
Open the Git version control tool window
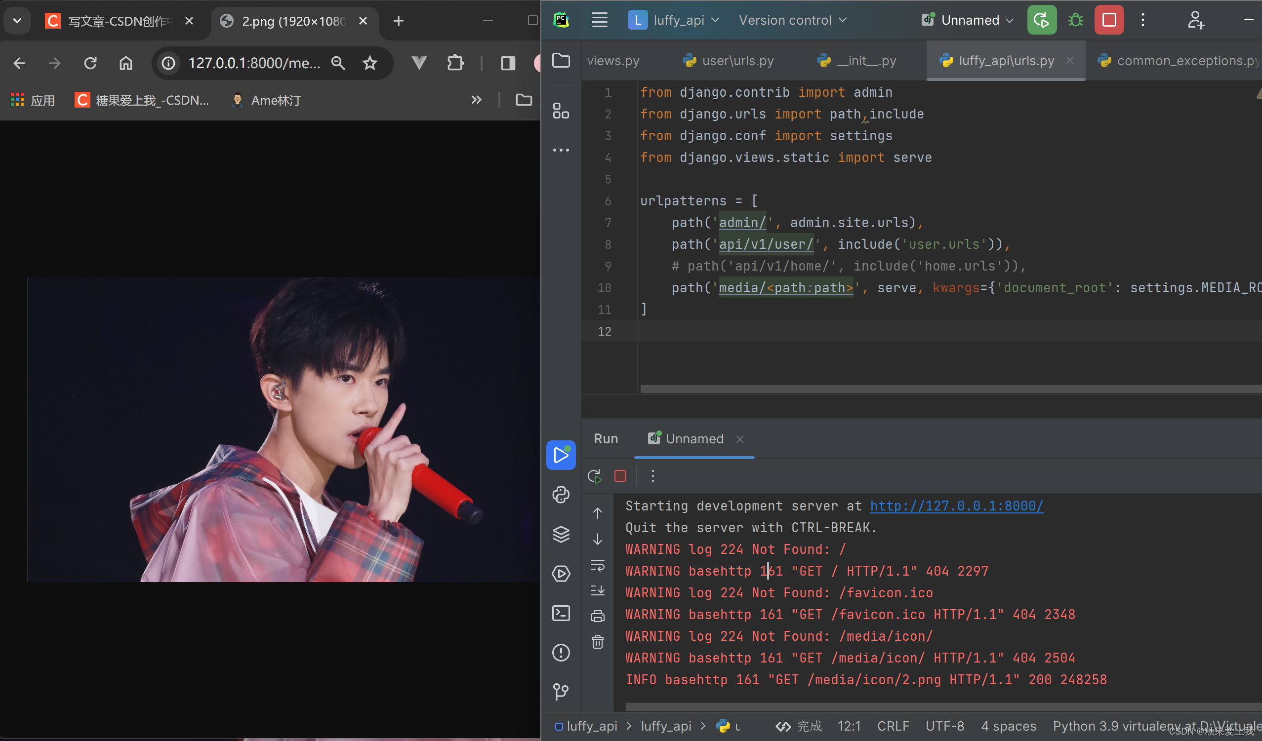point(561,692)
